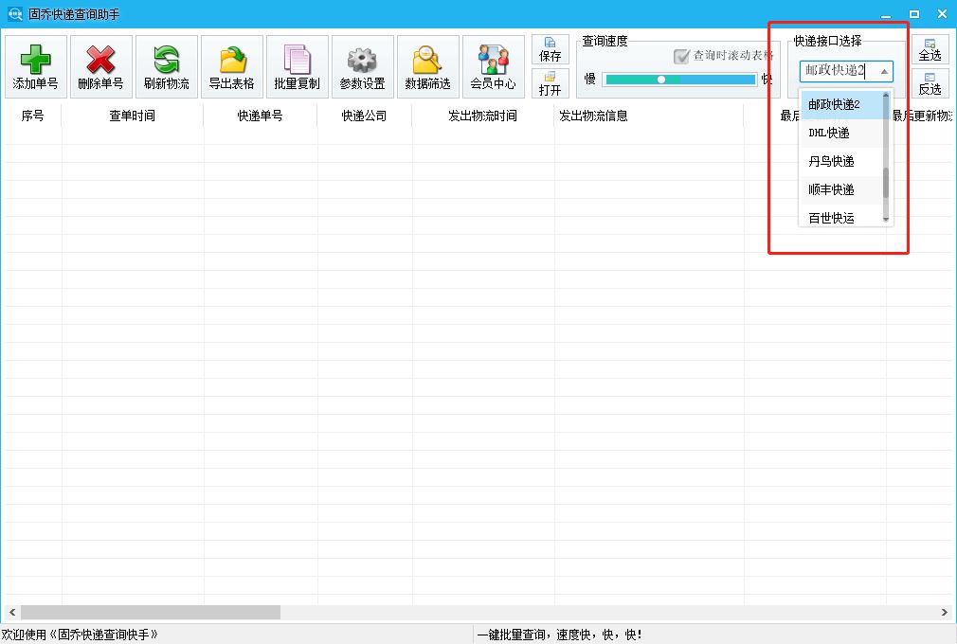Click the 数据筛选 data filter icon

pos(427,66)
